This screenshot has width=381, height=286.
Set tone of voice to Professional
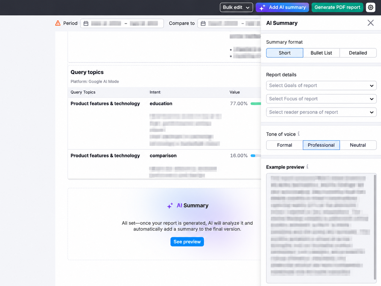tap(321, 145)
